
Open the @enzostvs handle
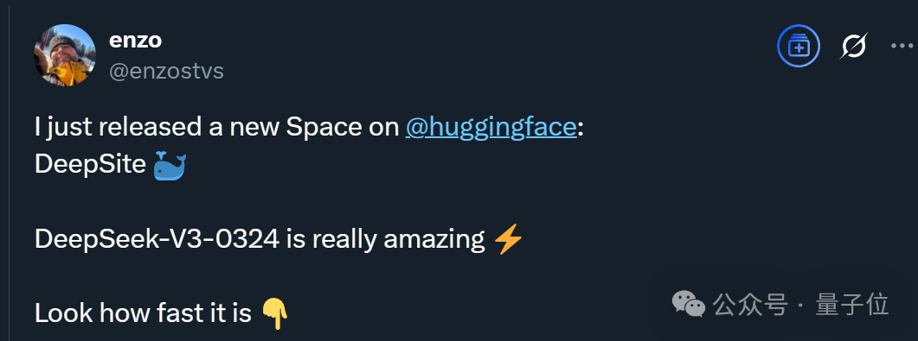pyautogui.click(x=166, y=72)
